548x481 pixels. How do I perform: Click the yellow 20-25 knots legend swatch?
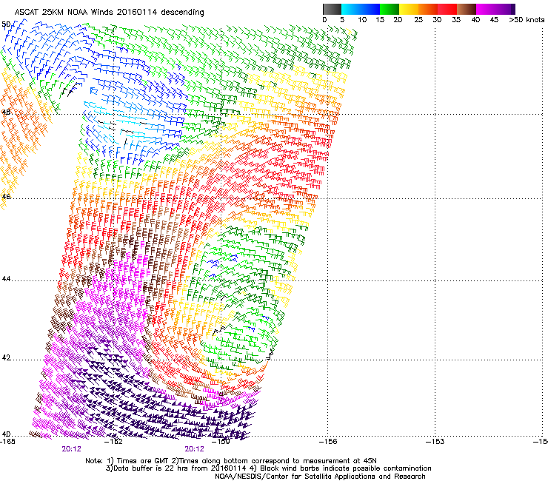(x=409, y=9)
